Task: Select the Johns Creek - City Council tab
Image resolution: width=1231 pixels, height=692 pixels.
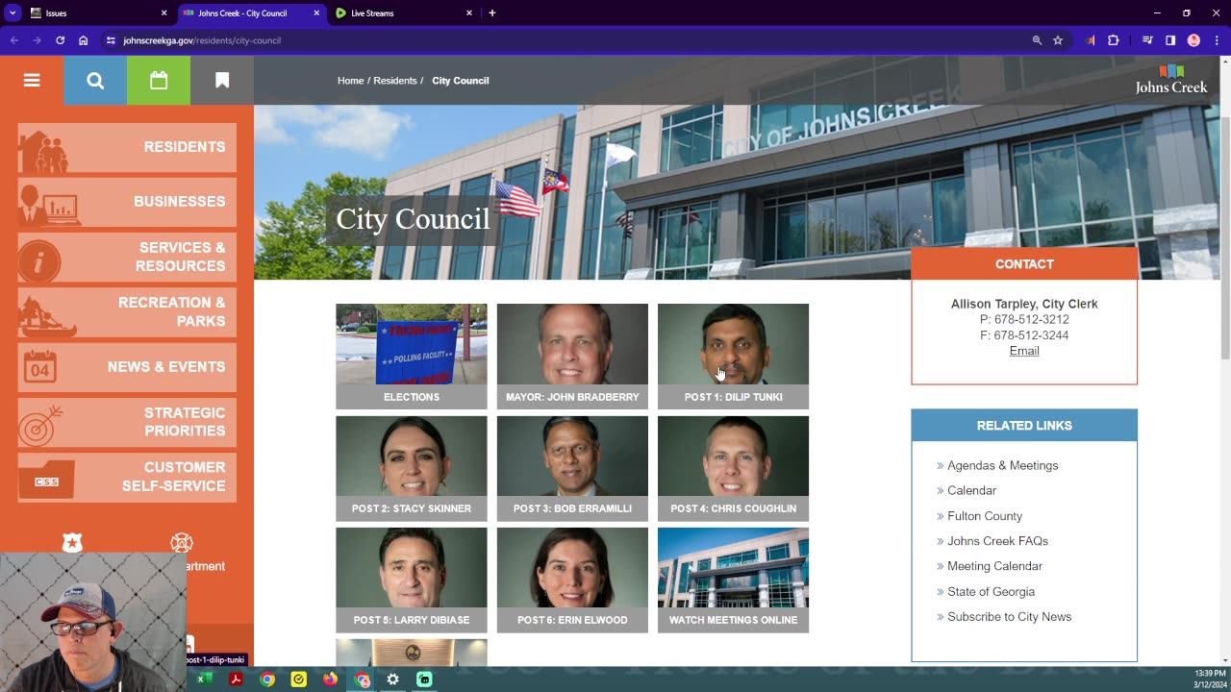Action: pyautogui.click(x=251, y=13)
